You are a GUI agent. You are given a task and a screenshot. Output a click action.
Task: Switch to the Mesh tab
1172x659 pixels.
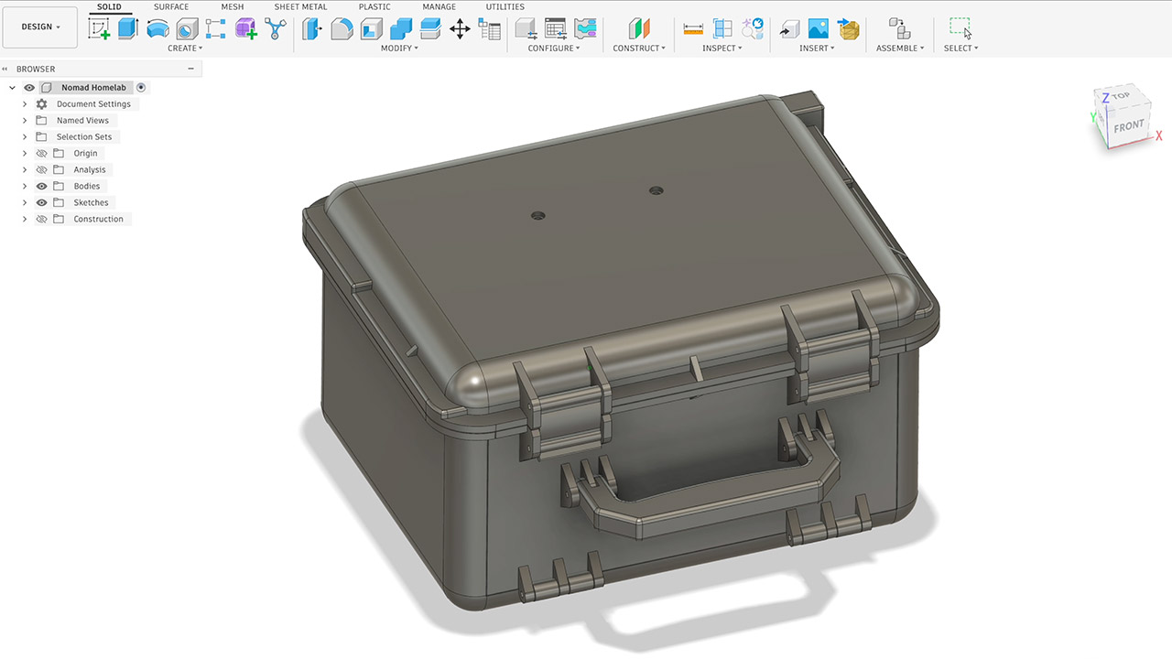coord(233,7)
